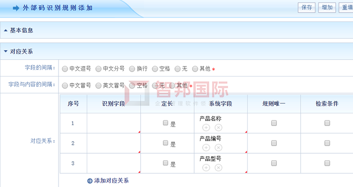Click the 序号 column header
The image size is (353, 187).
pyautogui.click(x=74, y=104)
